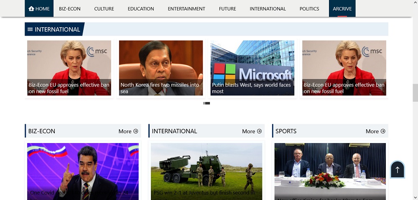Click the hamburger icon beside INTERNATIONAL banner
Image resolution: width=418 pixels, height=200 pixels.
coord(30,29)
